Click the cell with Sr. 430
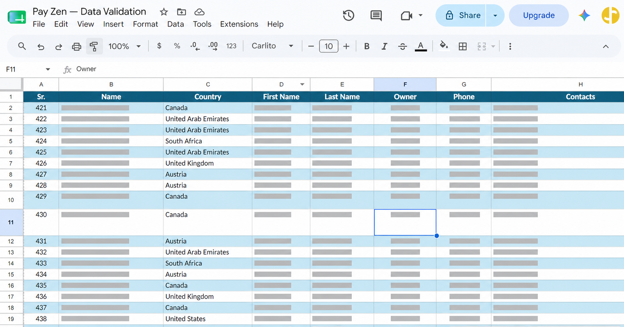This screenshot has width=624, height=327. [x=41, y=222]
